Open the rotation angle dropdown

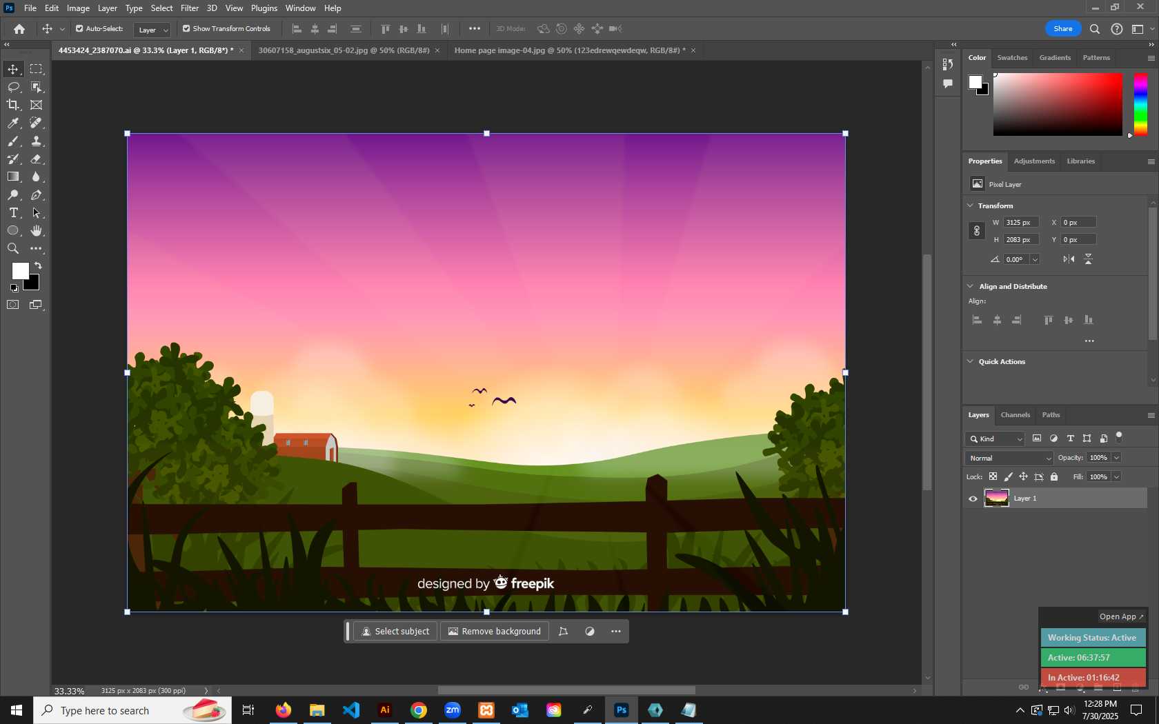(1035, 259)
